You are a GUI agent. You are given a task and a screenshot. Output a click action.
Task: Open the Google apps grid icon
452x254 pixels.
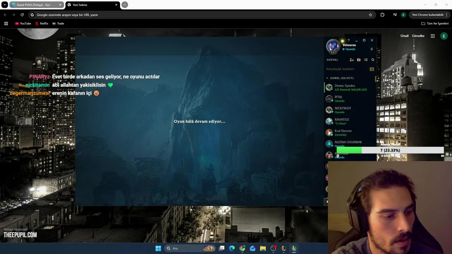click(x=433, y=36)
